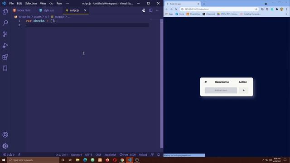Click the to-do-list breadcrumb segment

24,17
